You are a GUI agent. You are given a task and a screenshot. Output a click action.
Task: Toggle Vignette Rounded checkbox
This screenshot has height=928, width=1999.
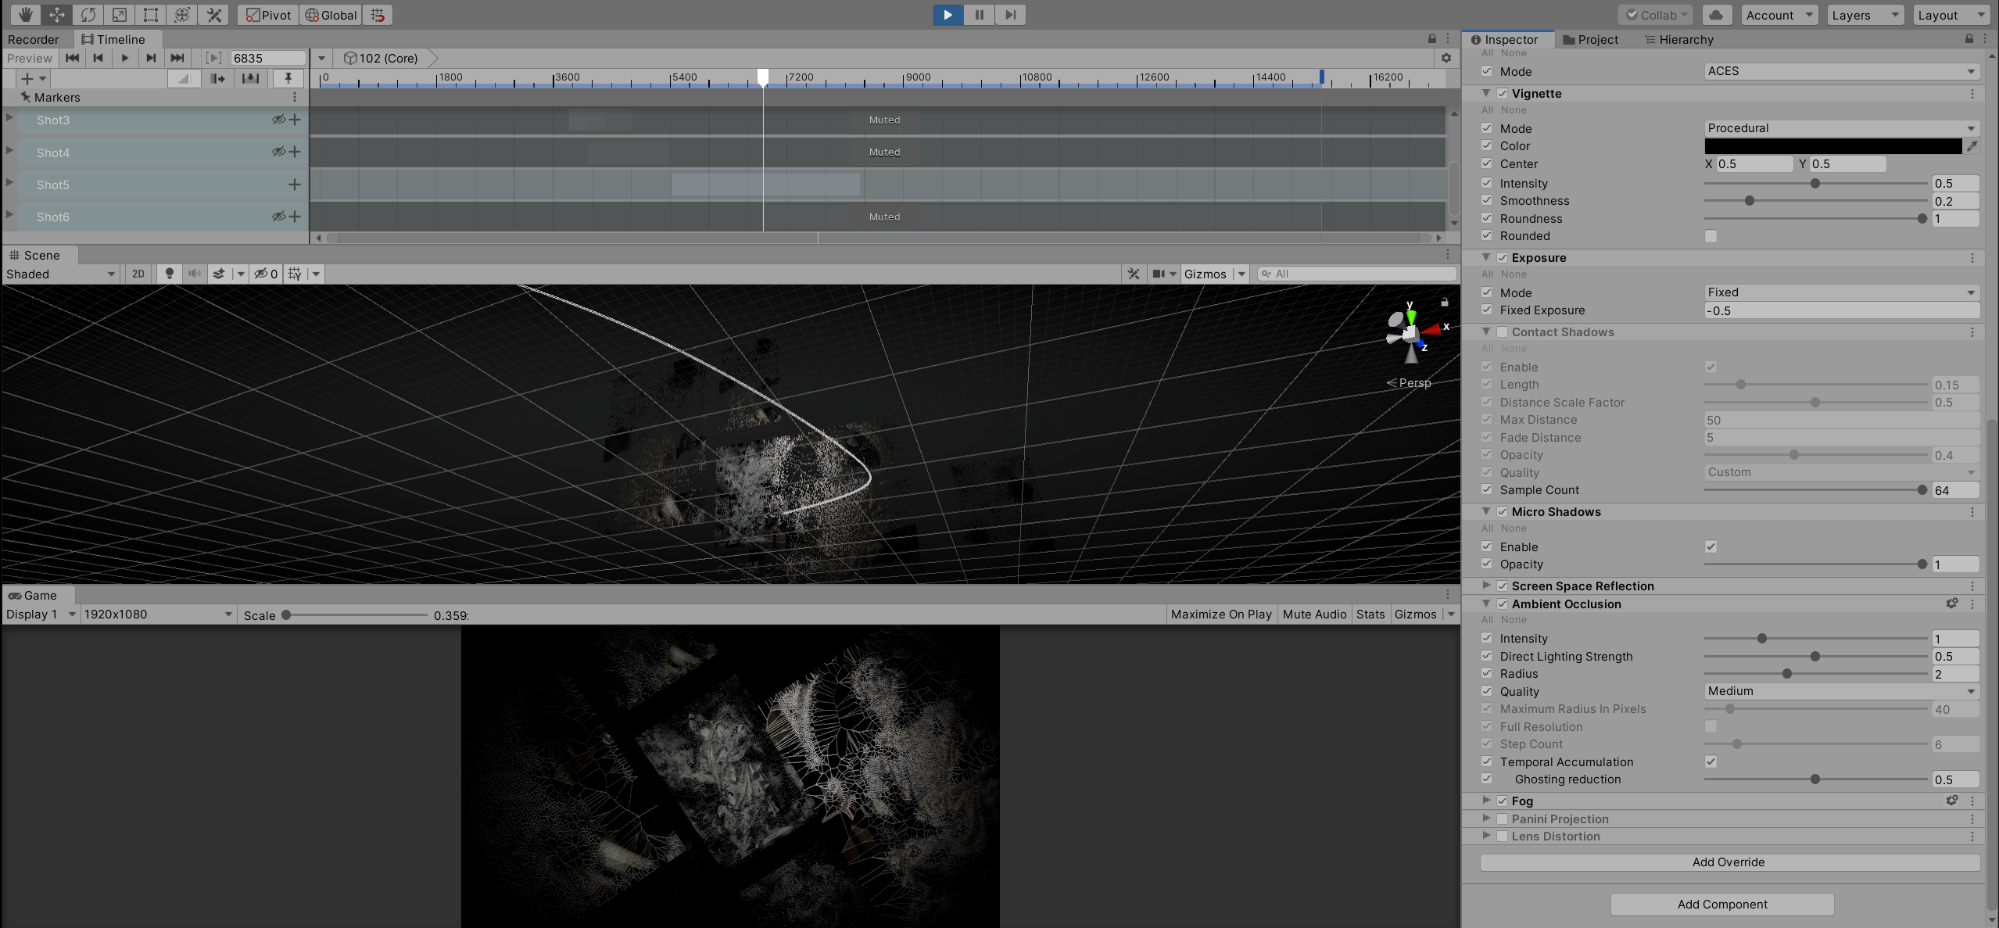click(x=1711, y=236)
